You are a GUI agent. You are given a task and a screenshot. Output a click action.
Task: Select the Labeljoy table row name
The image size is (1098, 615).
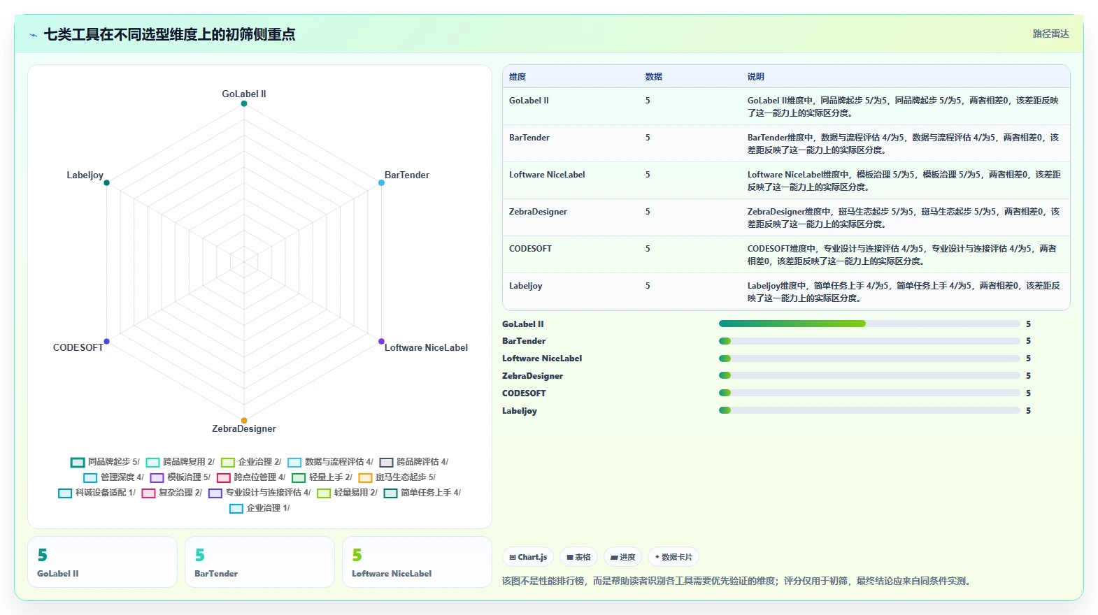click(x=525, y=286)
